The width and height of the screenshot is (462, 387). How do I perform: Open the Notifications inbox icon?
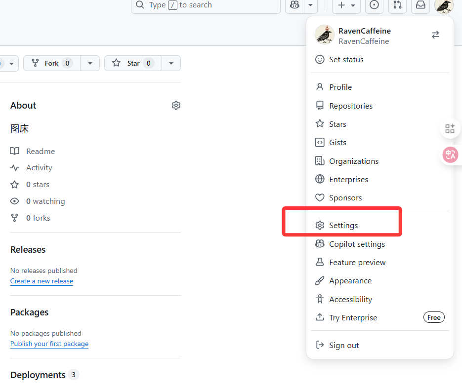(x=420, y=5)
